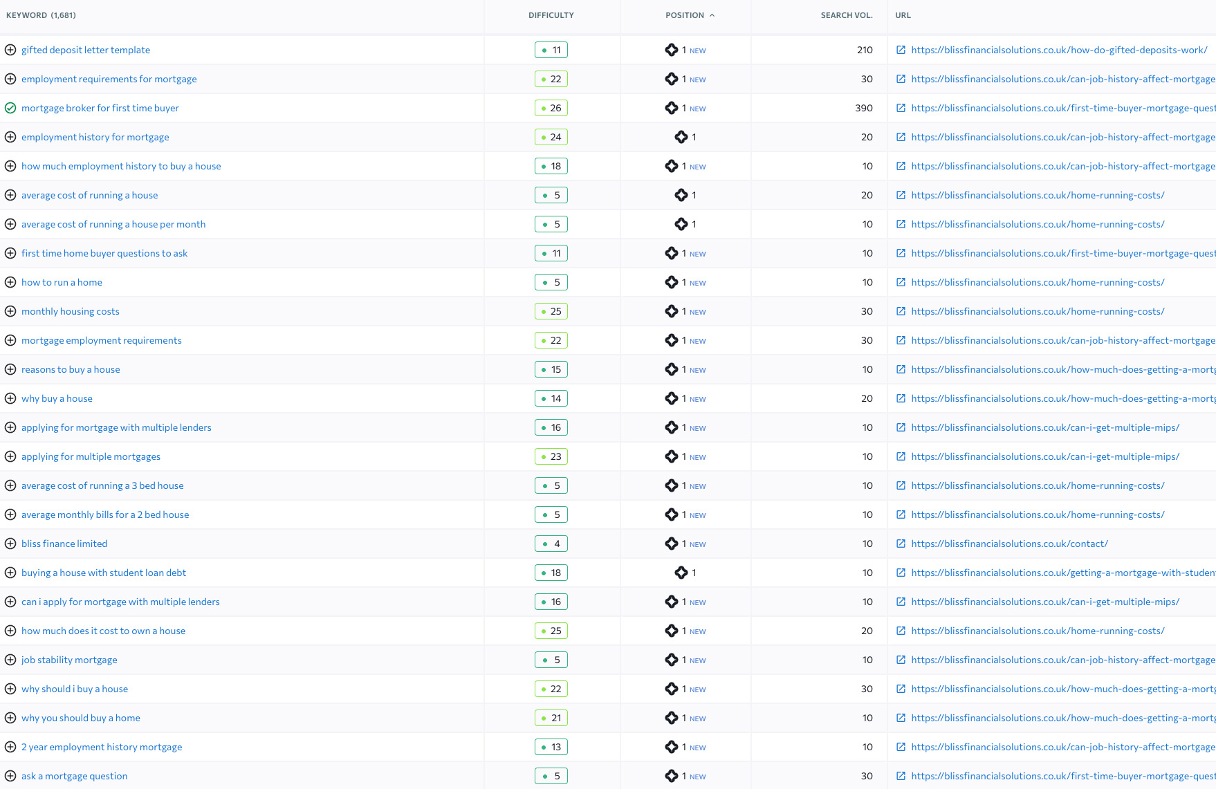Sort by Keyword column header

pyautogui.click(x=41, y=15)
